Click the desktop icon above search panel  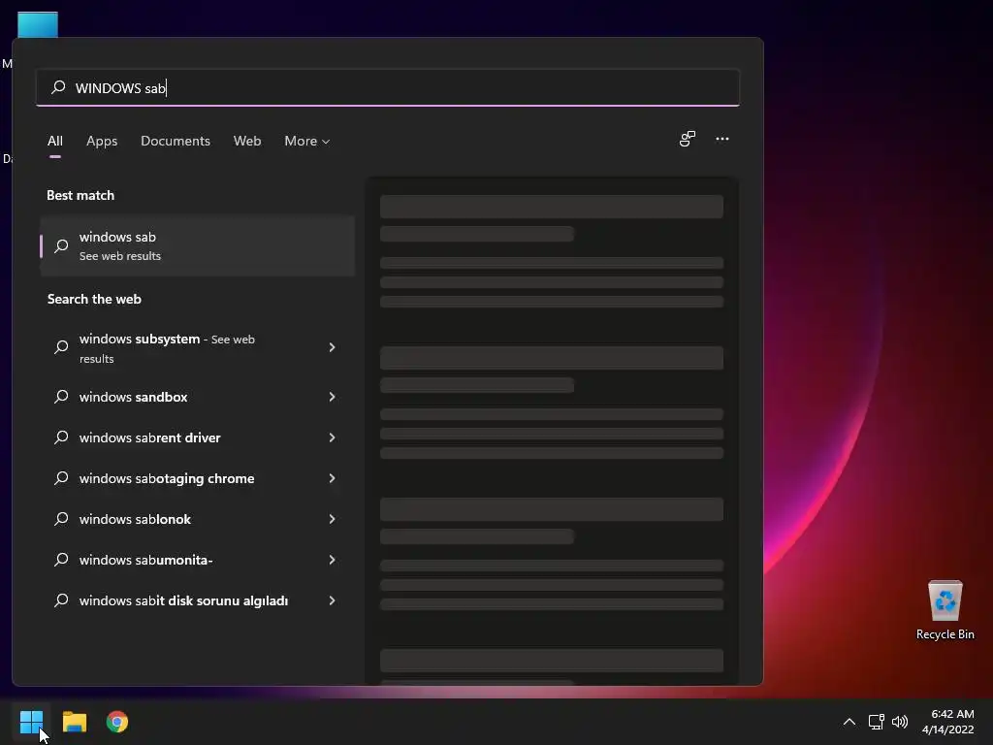click(38, 24)
